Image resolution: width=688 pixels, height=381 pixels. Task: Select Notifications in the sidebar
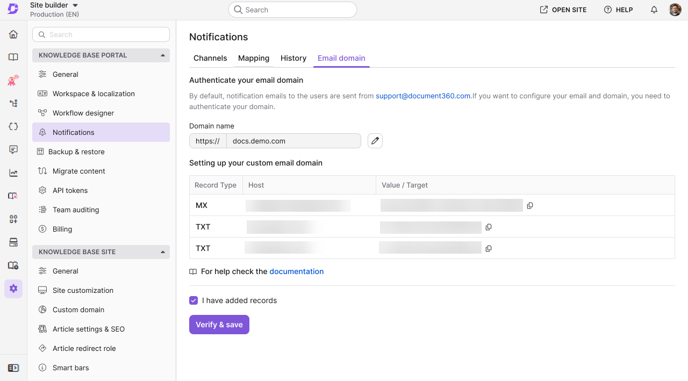[x=101, y=132]
